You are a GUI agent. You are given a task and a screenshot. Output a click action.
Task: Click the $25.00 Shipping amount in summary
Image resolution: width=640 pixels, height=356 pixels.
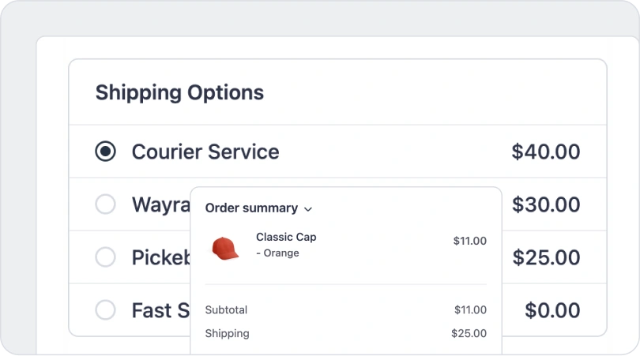pyautogui.click(x=469, y=333)
